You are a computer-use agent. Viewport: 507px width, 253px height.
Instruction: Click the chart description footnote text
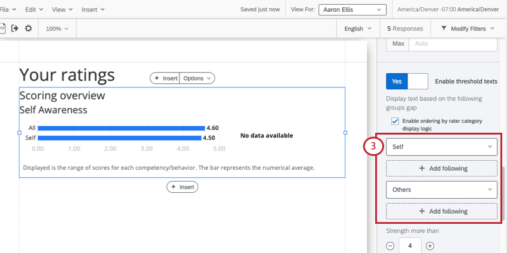[169, 168]
